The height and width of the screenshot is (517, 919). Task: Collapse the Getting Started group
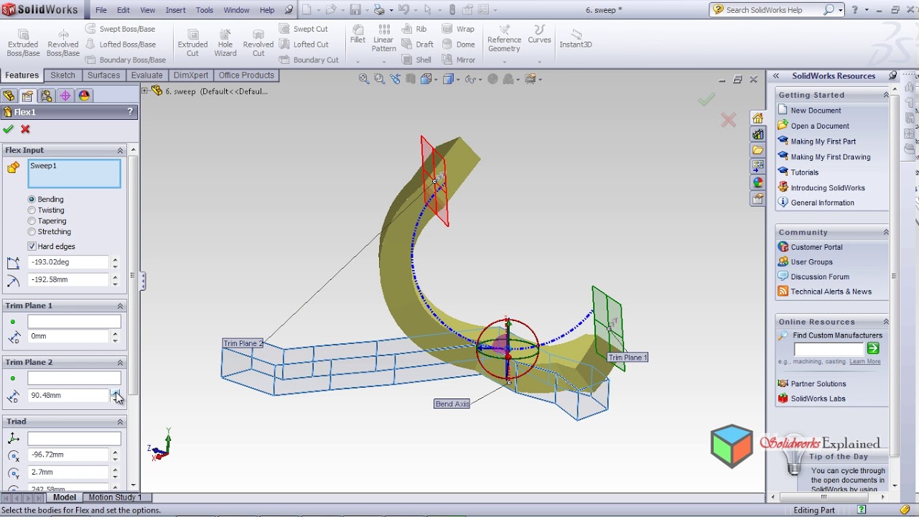coord(885,95)
